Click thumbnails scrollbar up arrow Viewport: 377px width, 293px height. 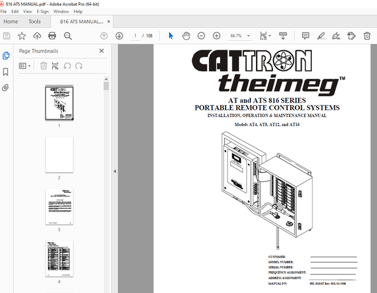tap(106, 79)
